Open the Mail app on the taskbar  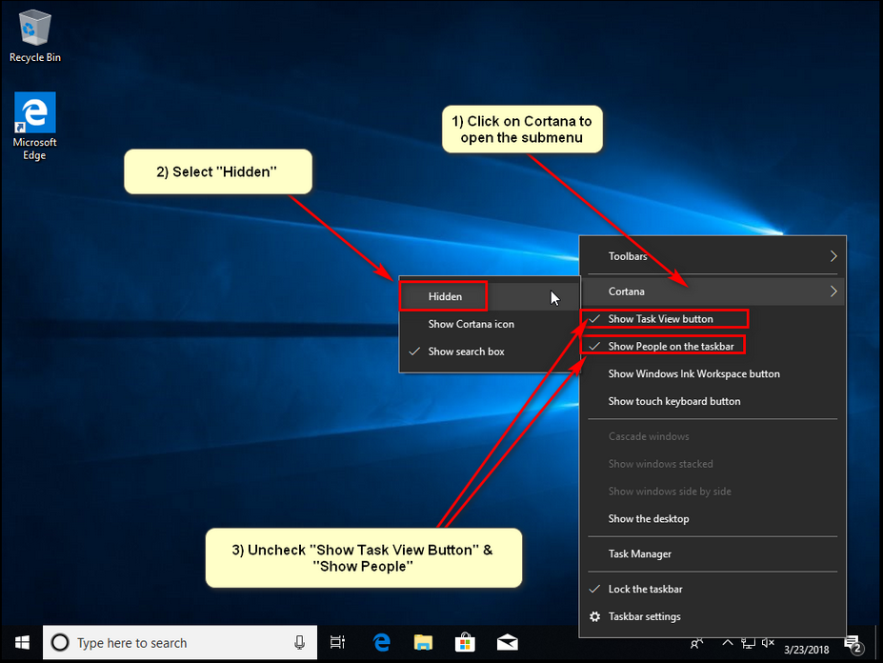pos(507,642)
